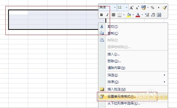This screenshot has width=177, height=108.
Task: Click the accounting number format icon
Action: pyautogui.click(x=143, y=8)
